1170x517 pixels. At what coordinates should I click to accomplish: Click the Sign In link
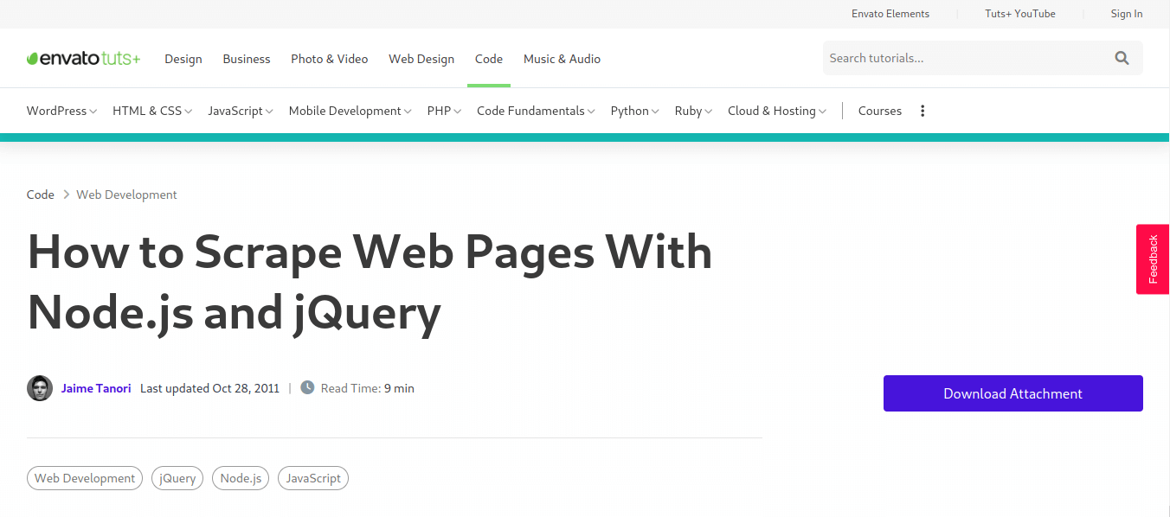(1126, 13)
